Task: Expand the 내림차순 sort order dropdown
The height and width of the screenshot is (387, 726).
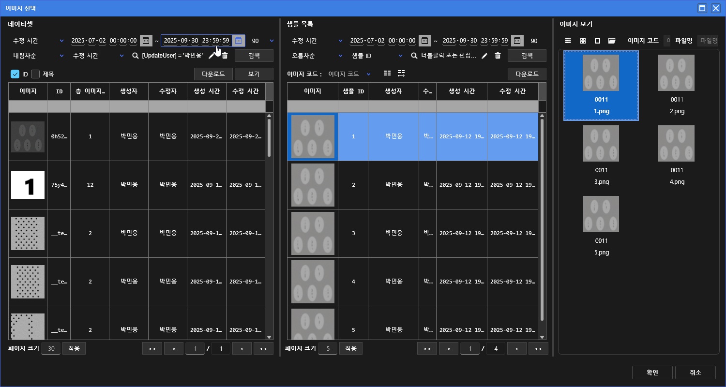Action: tap(38, 56)
